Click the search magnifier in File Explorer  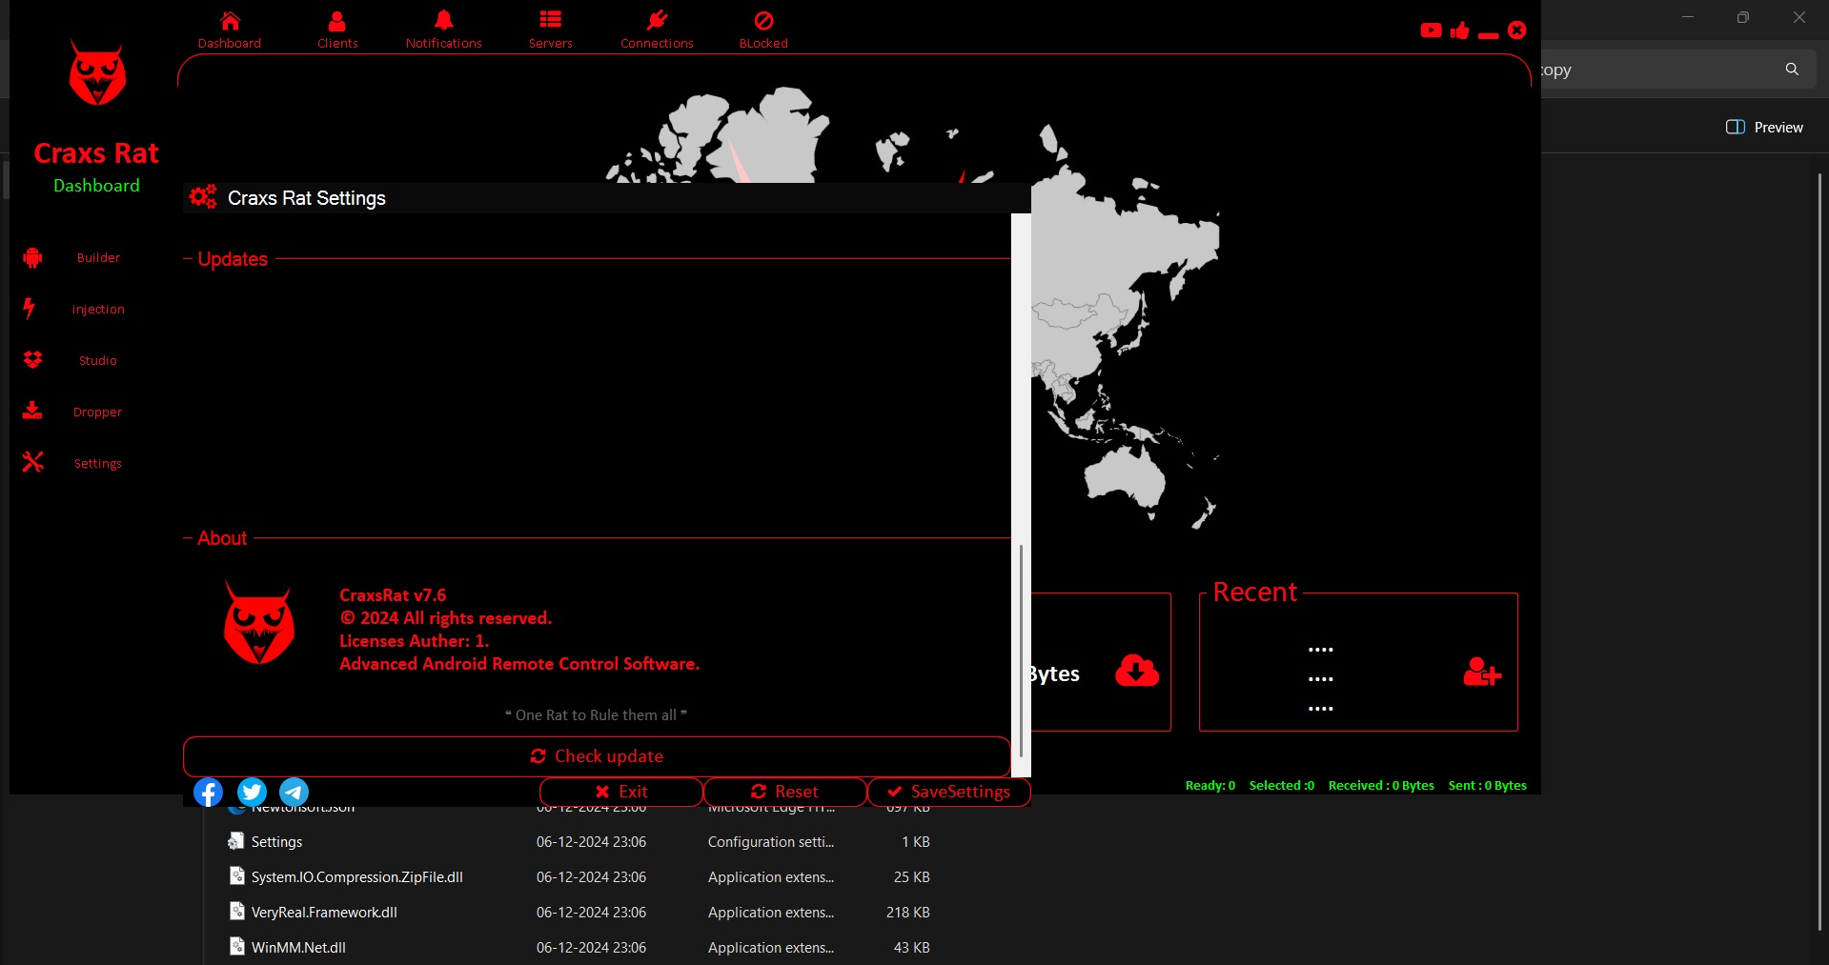click(x=1792, y=70)
